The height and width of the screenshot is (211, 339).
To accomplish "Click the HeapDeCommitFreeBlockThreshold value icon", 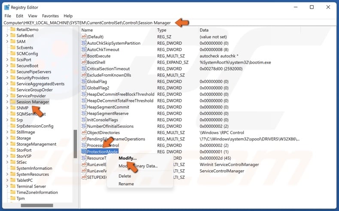I will [84, 94].
